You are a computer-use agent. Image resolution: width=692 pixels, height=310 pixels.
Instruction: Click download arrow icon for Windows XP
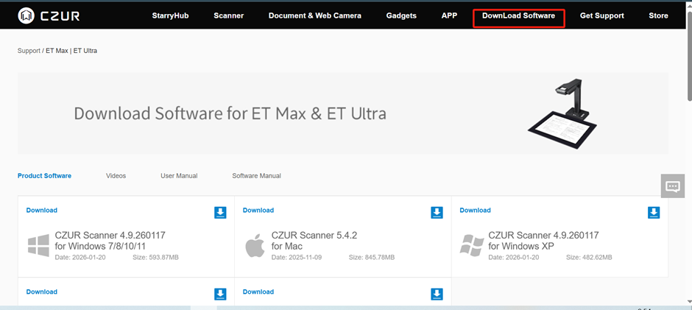[654, 213]
